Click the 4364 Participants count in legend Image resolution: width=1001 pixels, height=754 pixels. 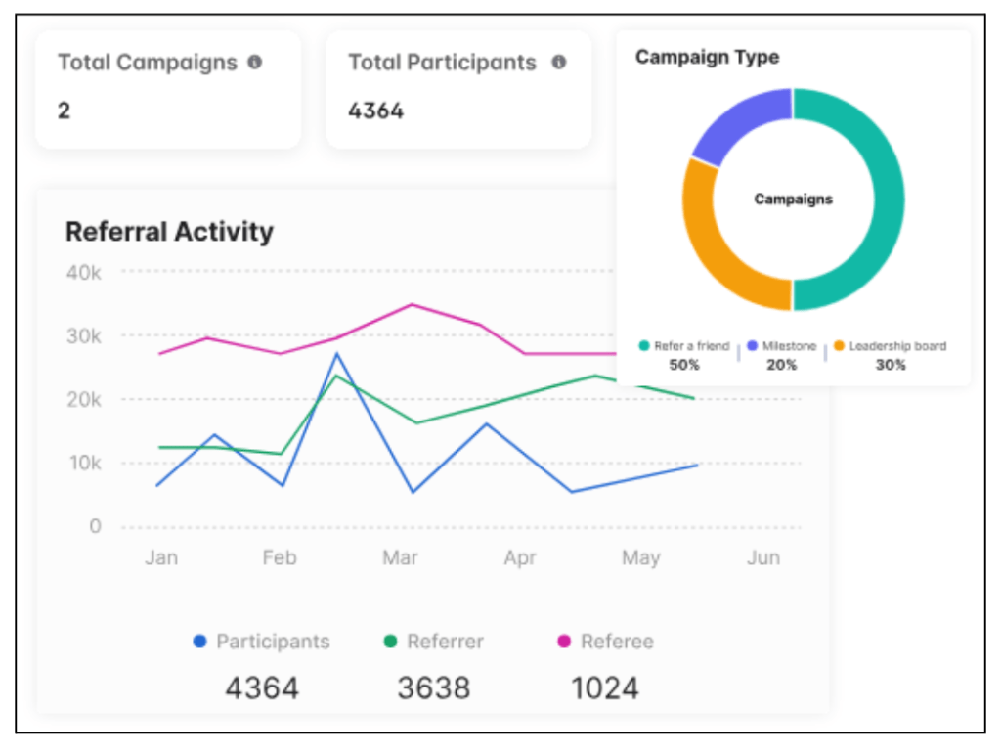pos(262,687)
